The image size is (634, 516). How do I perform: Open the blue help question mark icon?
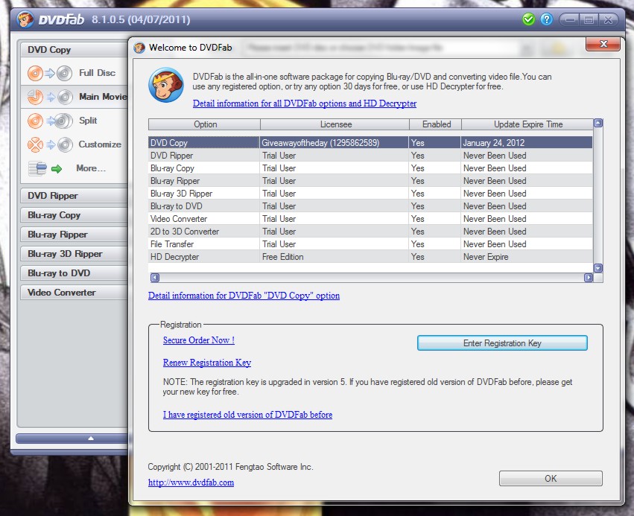546,19
